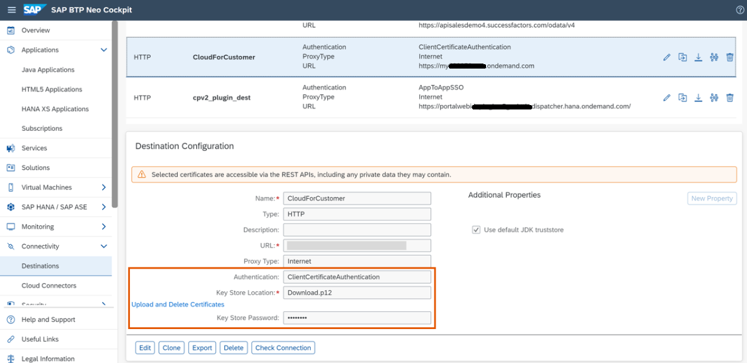Viewport: 747px width, 363px height.
Task: Delete cpv2_plugin_dest with the trash icon
Action: (729, 98)
